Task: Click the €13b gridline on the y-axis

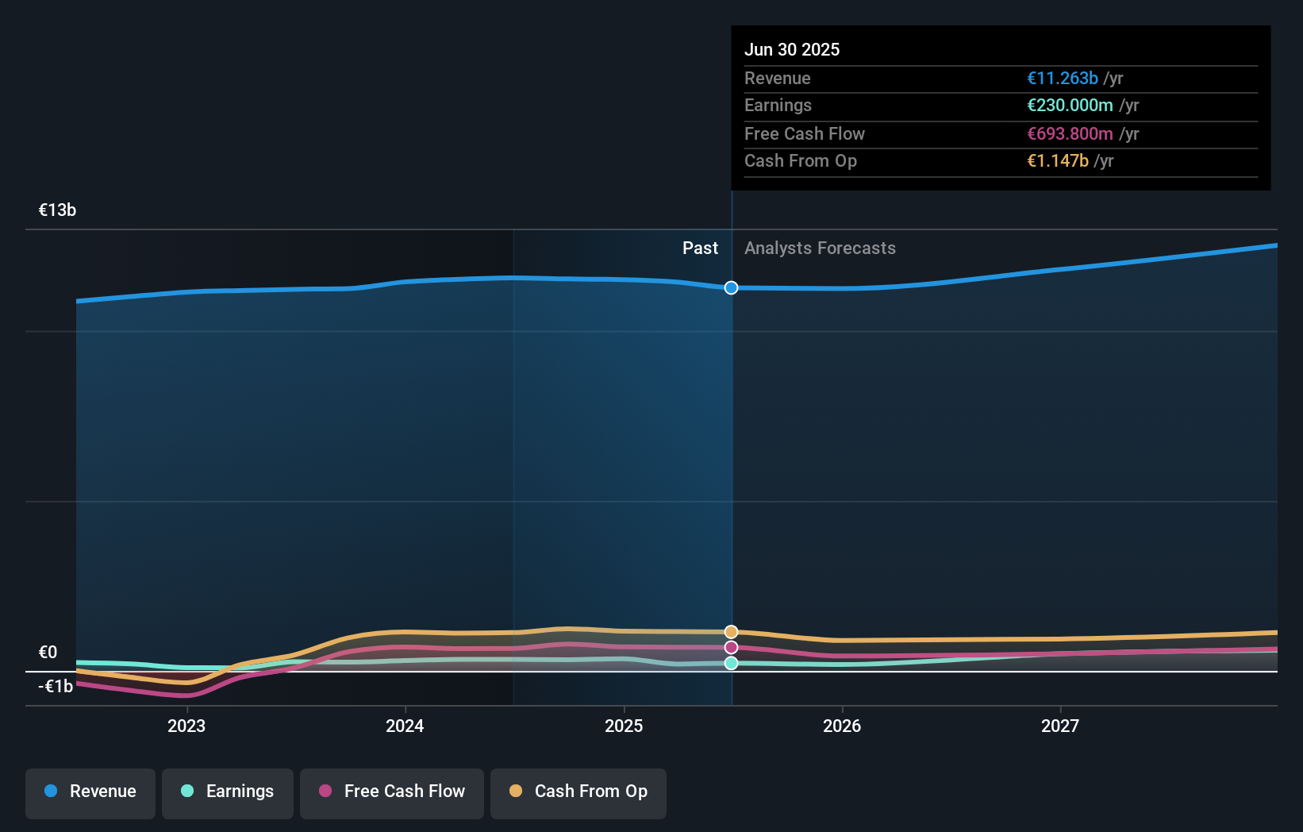Action: [x=56, y=210]
